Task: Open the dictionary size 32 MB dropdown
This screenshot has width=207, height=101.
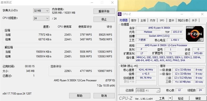Action: tap(41, 11)
